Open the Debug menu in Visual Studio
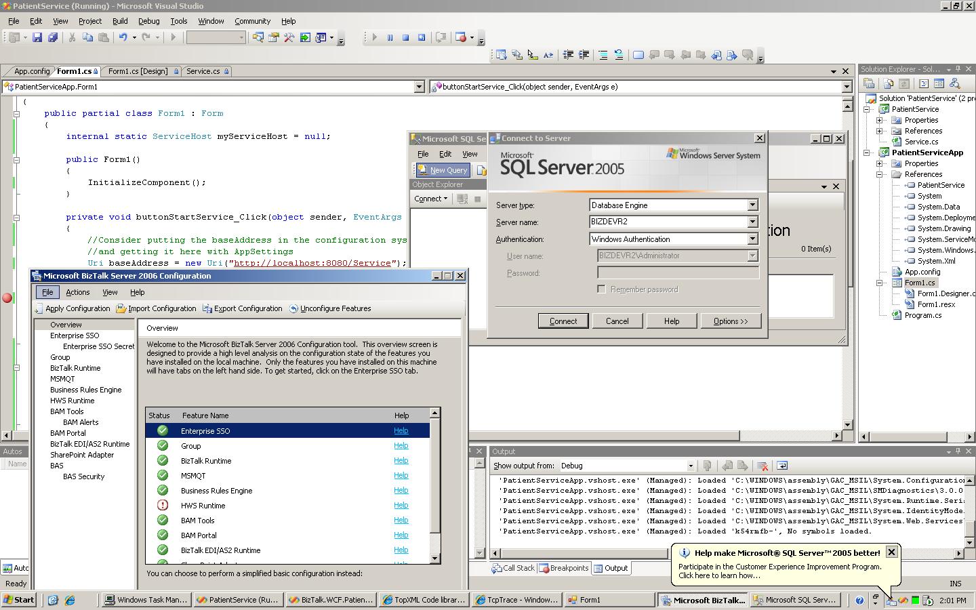The width and height of the screenshot is (976, 610). pyautogui.click(x=148, y=21)
